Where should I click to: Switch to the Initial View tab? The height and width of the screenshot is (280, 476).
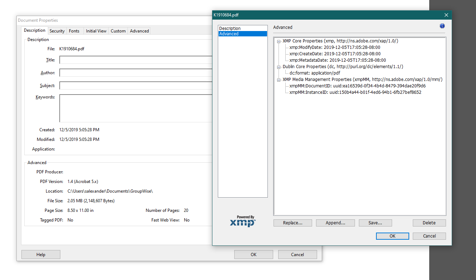(96, 31)
